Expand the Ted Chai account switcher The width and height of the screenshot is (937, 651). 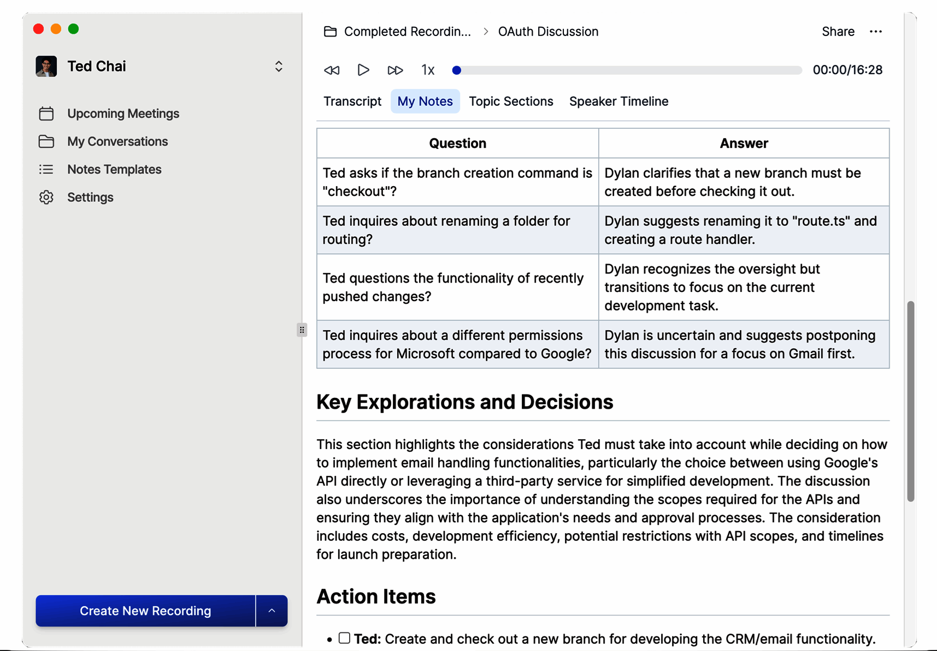coord(279,67)
